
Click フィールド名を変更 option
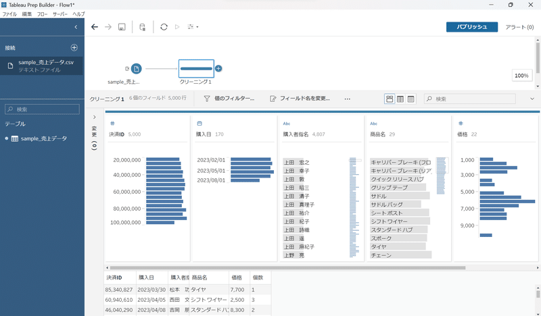[x=300, y=99]
